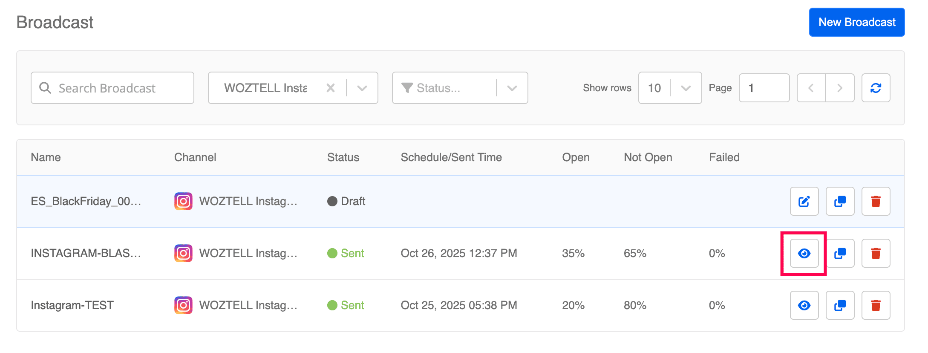Refresh the broadcast list
Image resolution: width=928 pixels, height=353 pixels.
pyautogui.click(x=876, y=88)
